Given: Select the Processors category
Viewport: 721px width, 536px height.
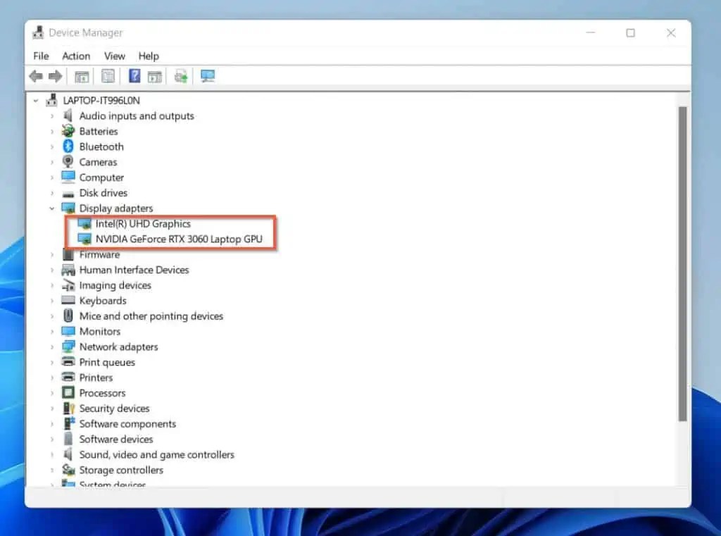Looking at the screenshot, I should 104,392.
